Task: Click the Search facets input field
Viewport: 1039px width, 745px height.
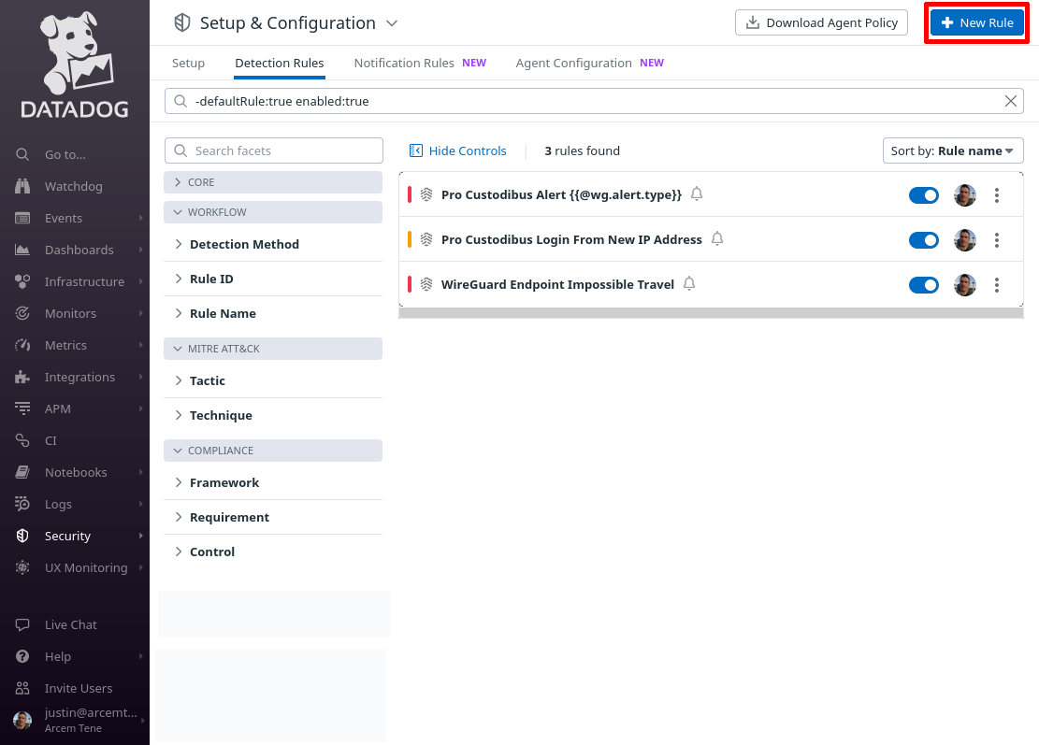Action: click(x=274, y=150)
